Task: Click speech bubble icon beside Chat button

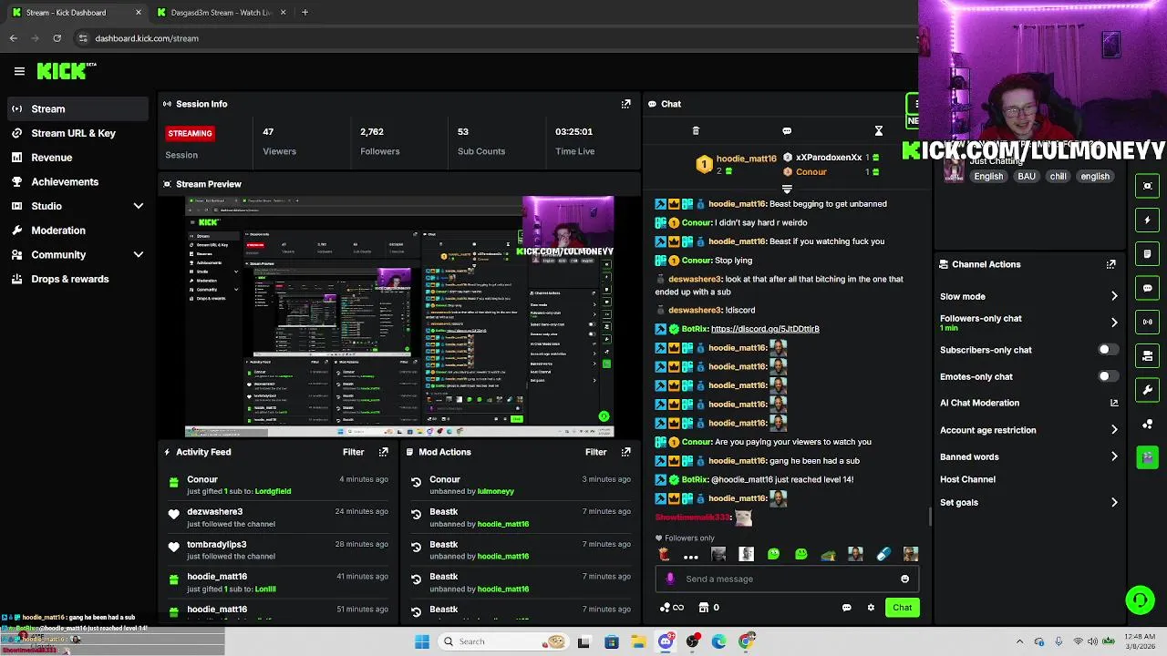Action: point(847,608)
